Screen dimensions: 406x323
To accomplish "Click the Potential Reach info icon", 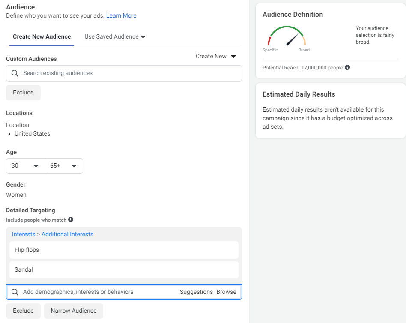I will click(x=347, y=67).
